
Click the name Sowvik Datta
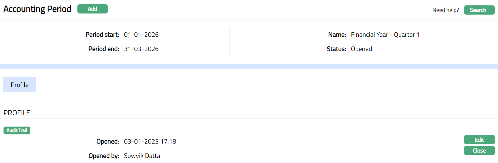click(142, 156)
